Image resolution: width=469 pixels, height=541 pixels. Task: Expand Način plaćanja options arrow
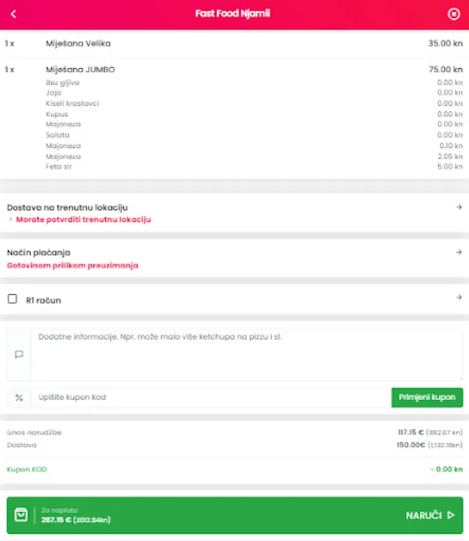click(x=458, y=253)
